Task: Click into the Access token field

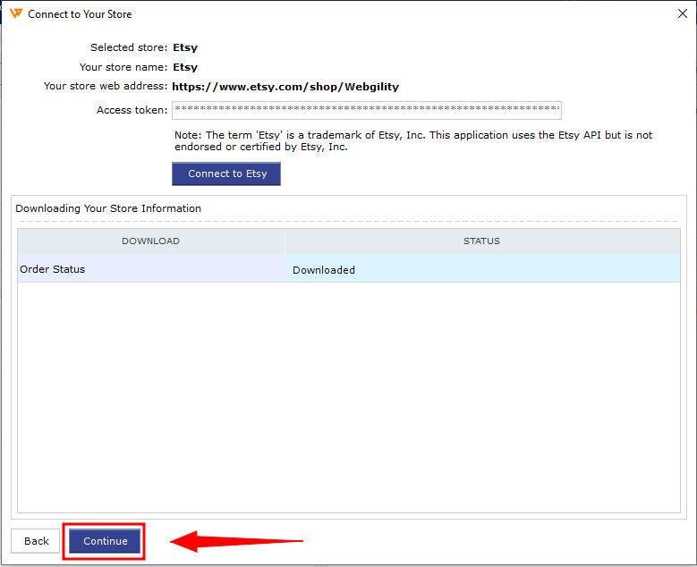Action: [367, 110]
